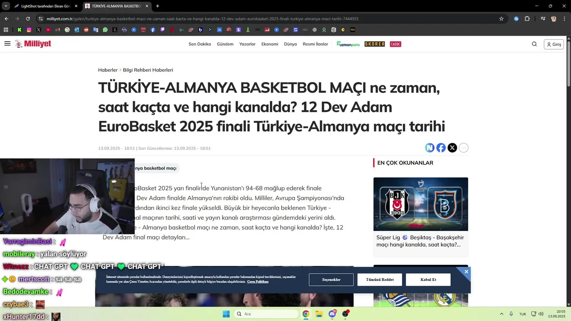Open File Explorer from taskbar
The height and width of the screenshot is (321, 571).
tap(319, 314)
